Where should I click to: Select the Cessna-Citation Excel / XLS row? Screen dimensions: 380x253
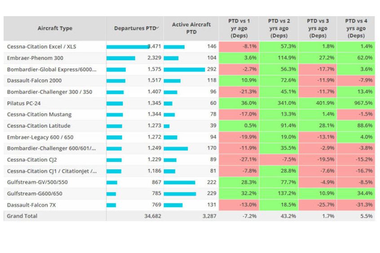(x=189, y=47)
